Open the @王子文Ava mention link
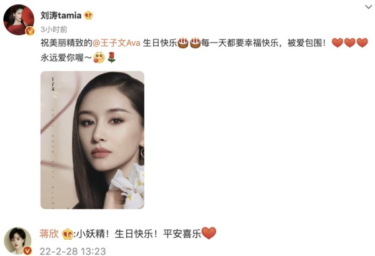Image resolution: width=375 pixels, height=256 pixels. point(116,43)
